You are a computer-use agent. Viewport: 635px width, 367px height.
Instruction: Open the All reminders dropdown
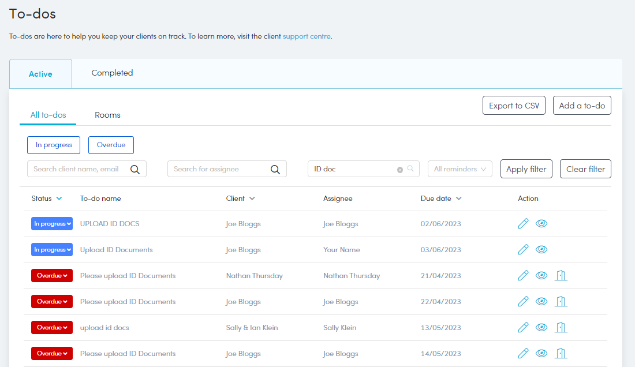point(460,169)
